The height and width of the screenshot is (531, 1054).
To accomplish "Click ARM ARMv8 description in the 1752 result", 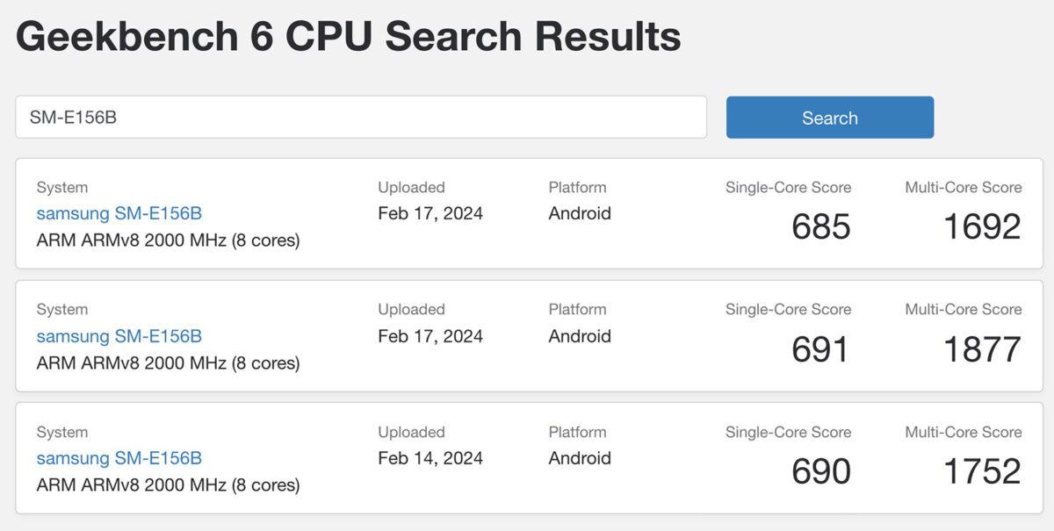I will click(x=168, y=484).
